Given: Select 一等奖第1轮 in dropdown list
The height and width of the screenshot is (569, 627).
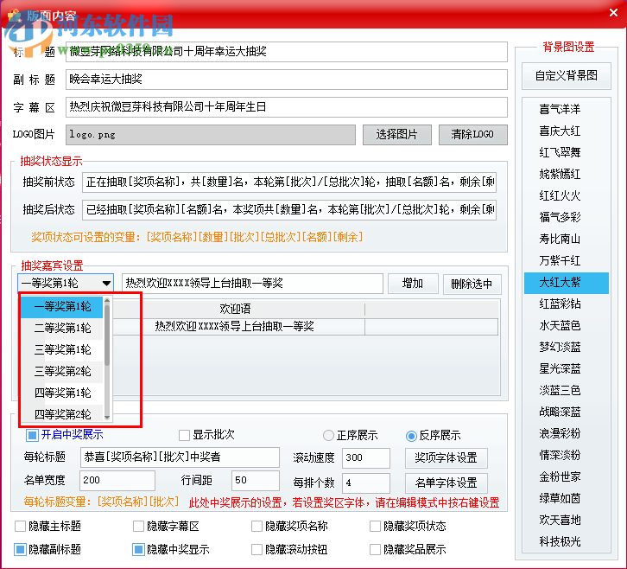Looking at the screenshot, I should [62, 307].
